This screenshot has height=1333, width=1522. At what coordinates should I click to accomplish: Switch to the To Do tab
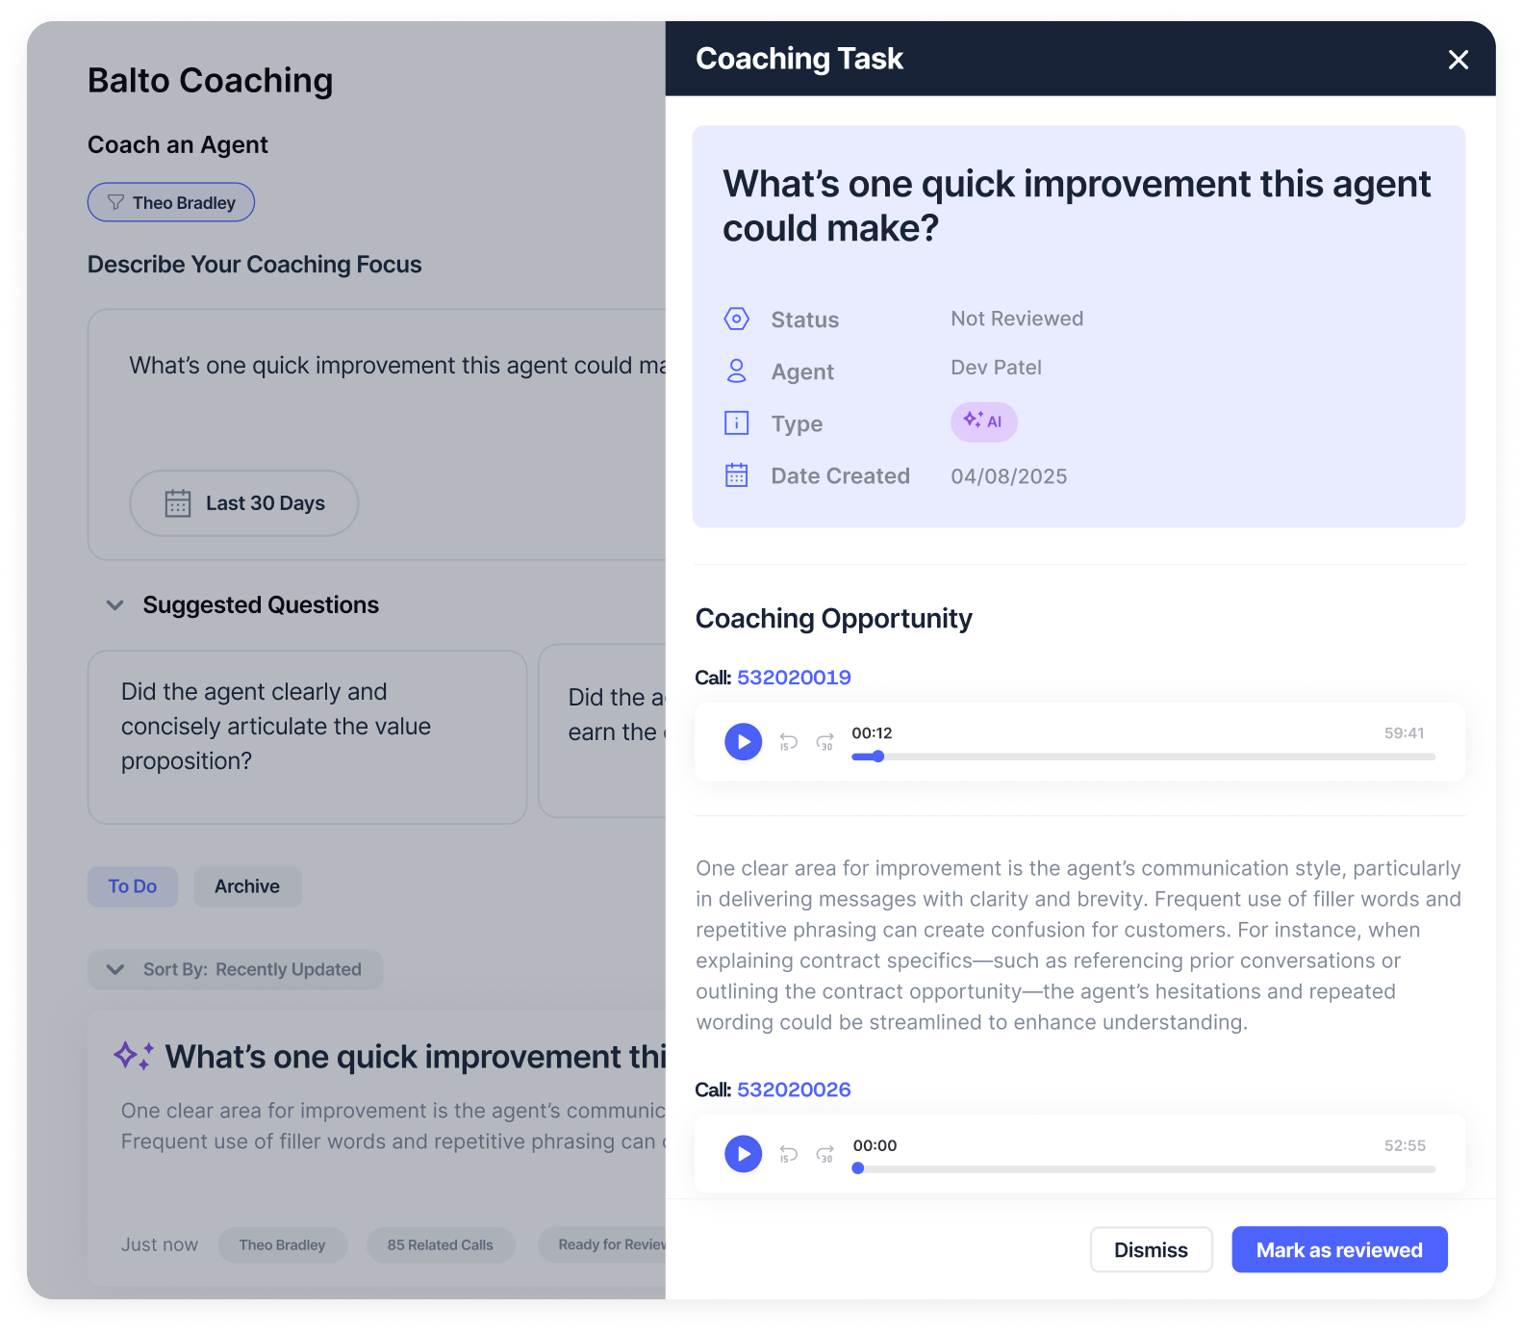click(x=132, y=886)
